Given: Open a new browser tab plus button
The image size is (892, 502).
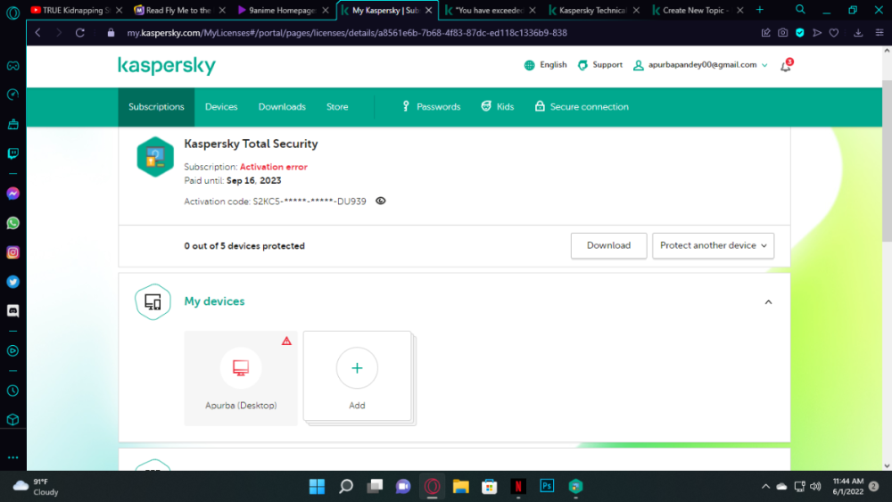Looking at the screenshot, I should pyautogui.click(x=759, y=10).
